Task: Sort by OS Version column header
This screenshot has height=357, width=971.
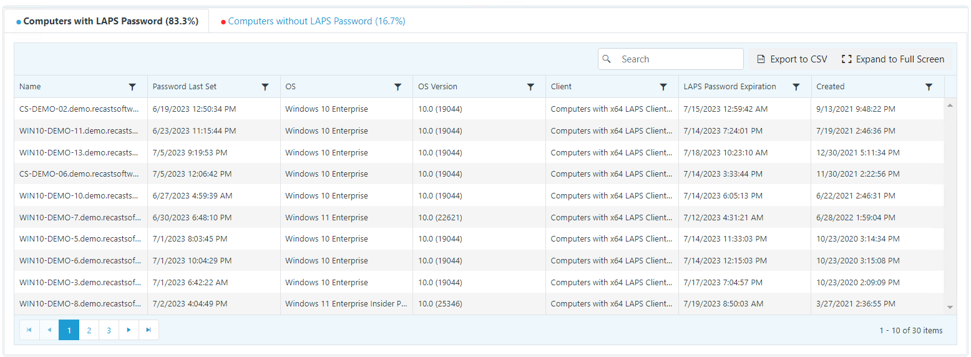Action: click(437, 87)
